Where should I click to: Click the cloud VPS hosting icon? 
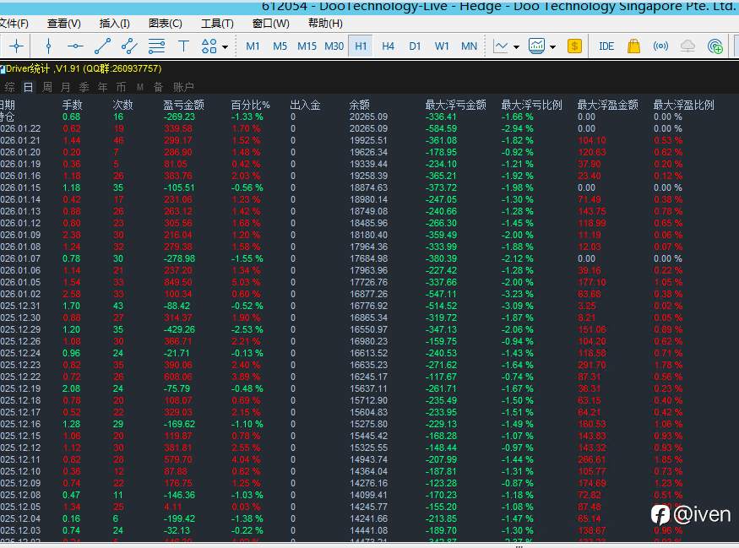coord(687,46)
